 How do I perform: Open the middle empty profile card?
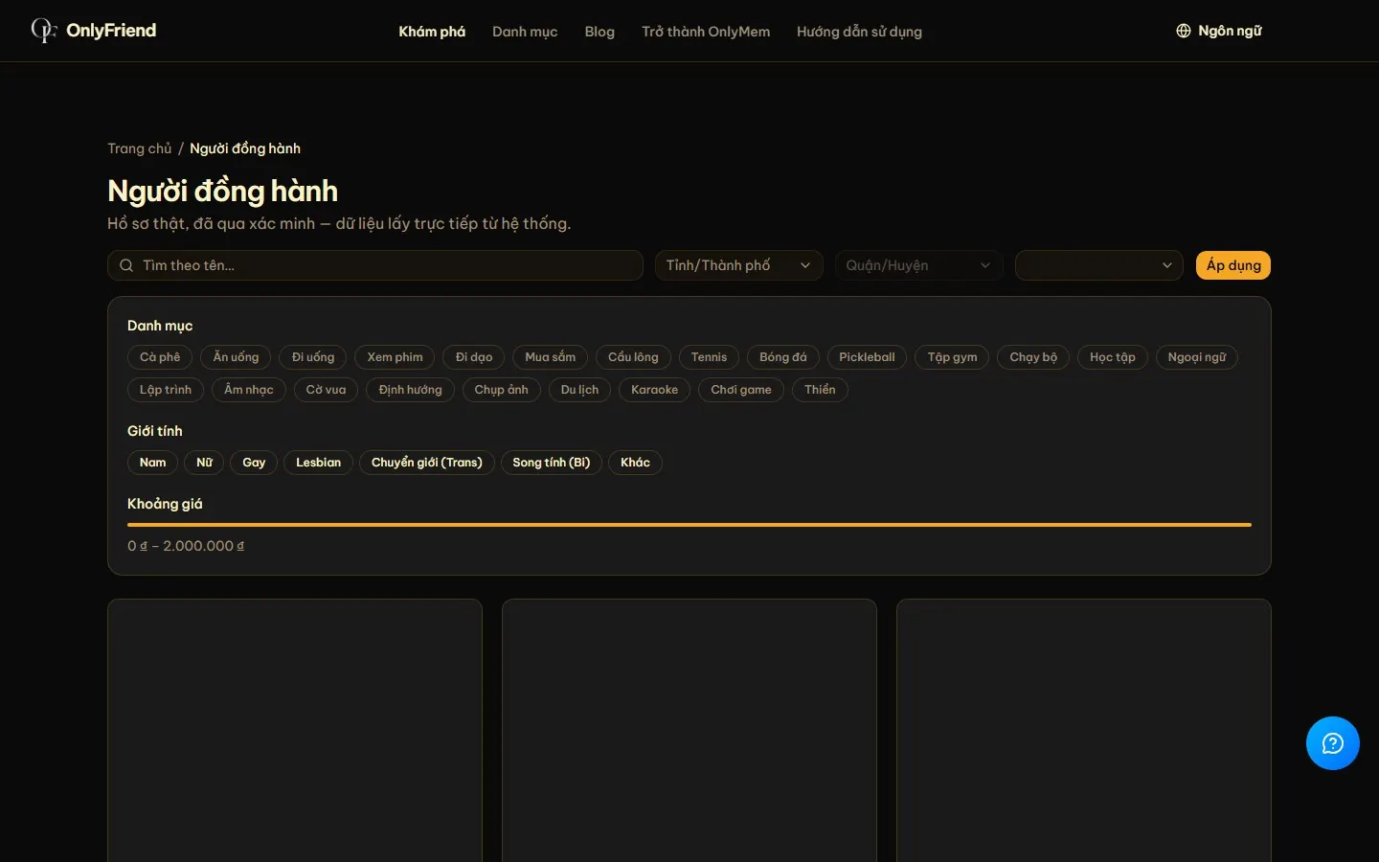(x=689, y=731)
